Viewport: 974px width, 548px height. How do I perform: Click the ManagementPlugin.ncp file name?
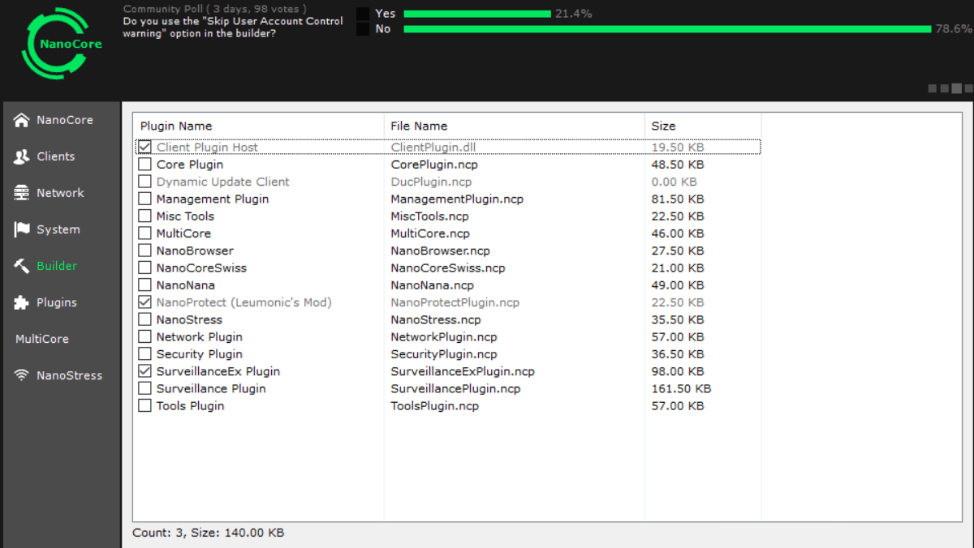pos(457,199)
